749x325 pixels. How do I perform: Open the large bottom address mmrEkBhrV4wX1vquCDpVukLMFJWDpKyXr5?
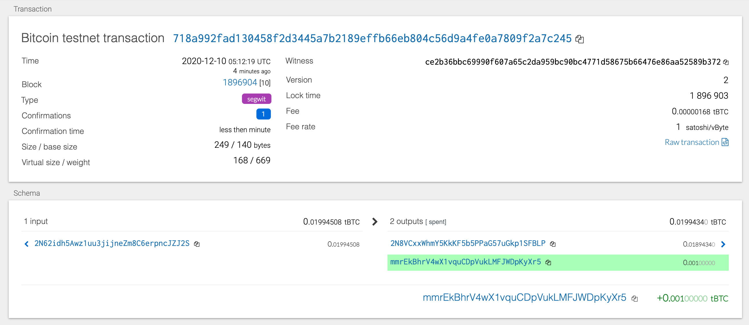[525, 297]
